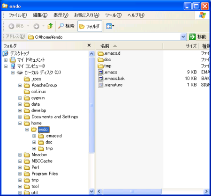Image resolution: width=211 pixels, height=196 pixels.
Task: Expand the develop folder node
Action: tap(20, 110)
